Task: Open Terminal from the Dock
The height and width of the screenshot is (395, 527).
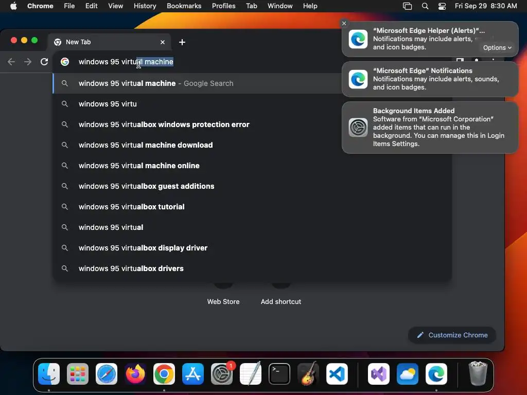Action: tap(279, 374)
